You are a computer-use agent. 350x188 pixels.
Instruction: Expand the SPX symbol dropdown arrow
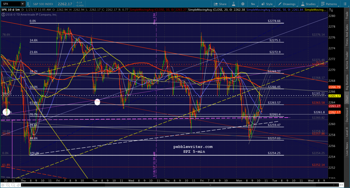[x=23, y=4]
